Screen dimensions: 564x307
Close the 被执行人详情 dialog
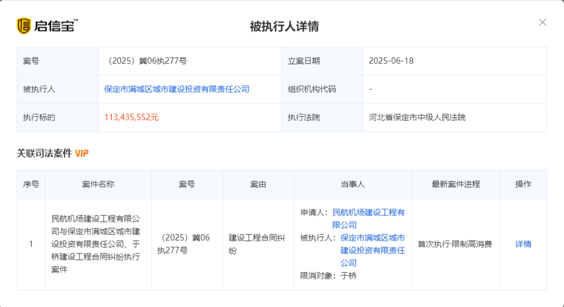[x=542, y=22]
